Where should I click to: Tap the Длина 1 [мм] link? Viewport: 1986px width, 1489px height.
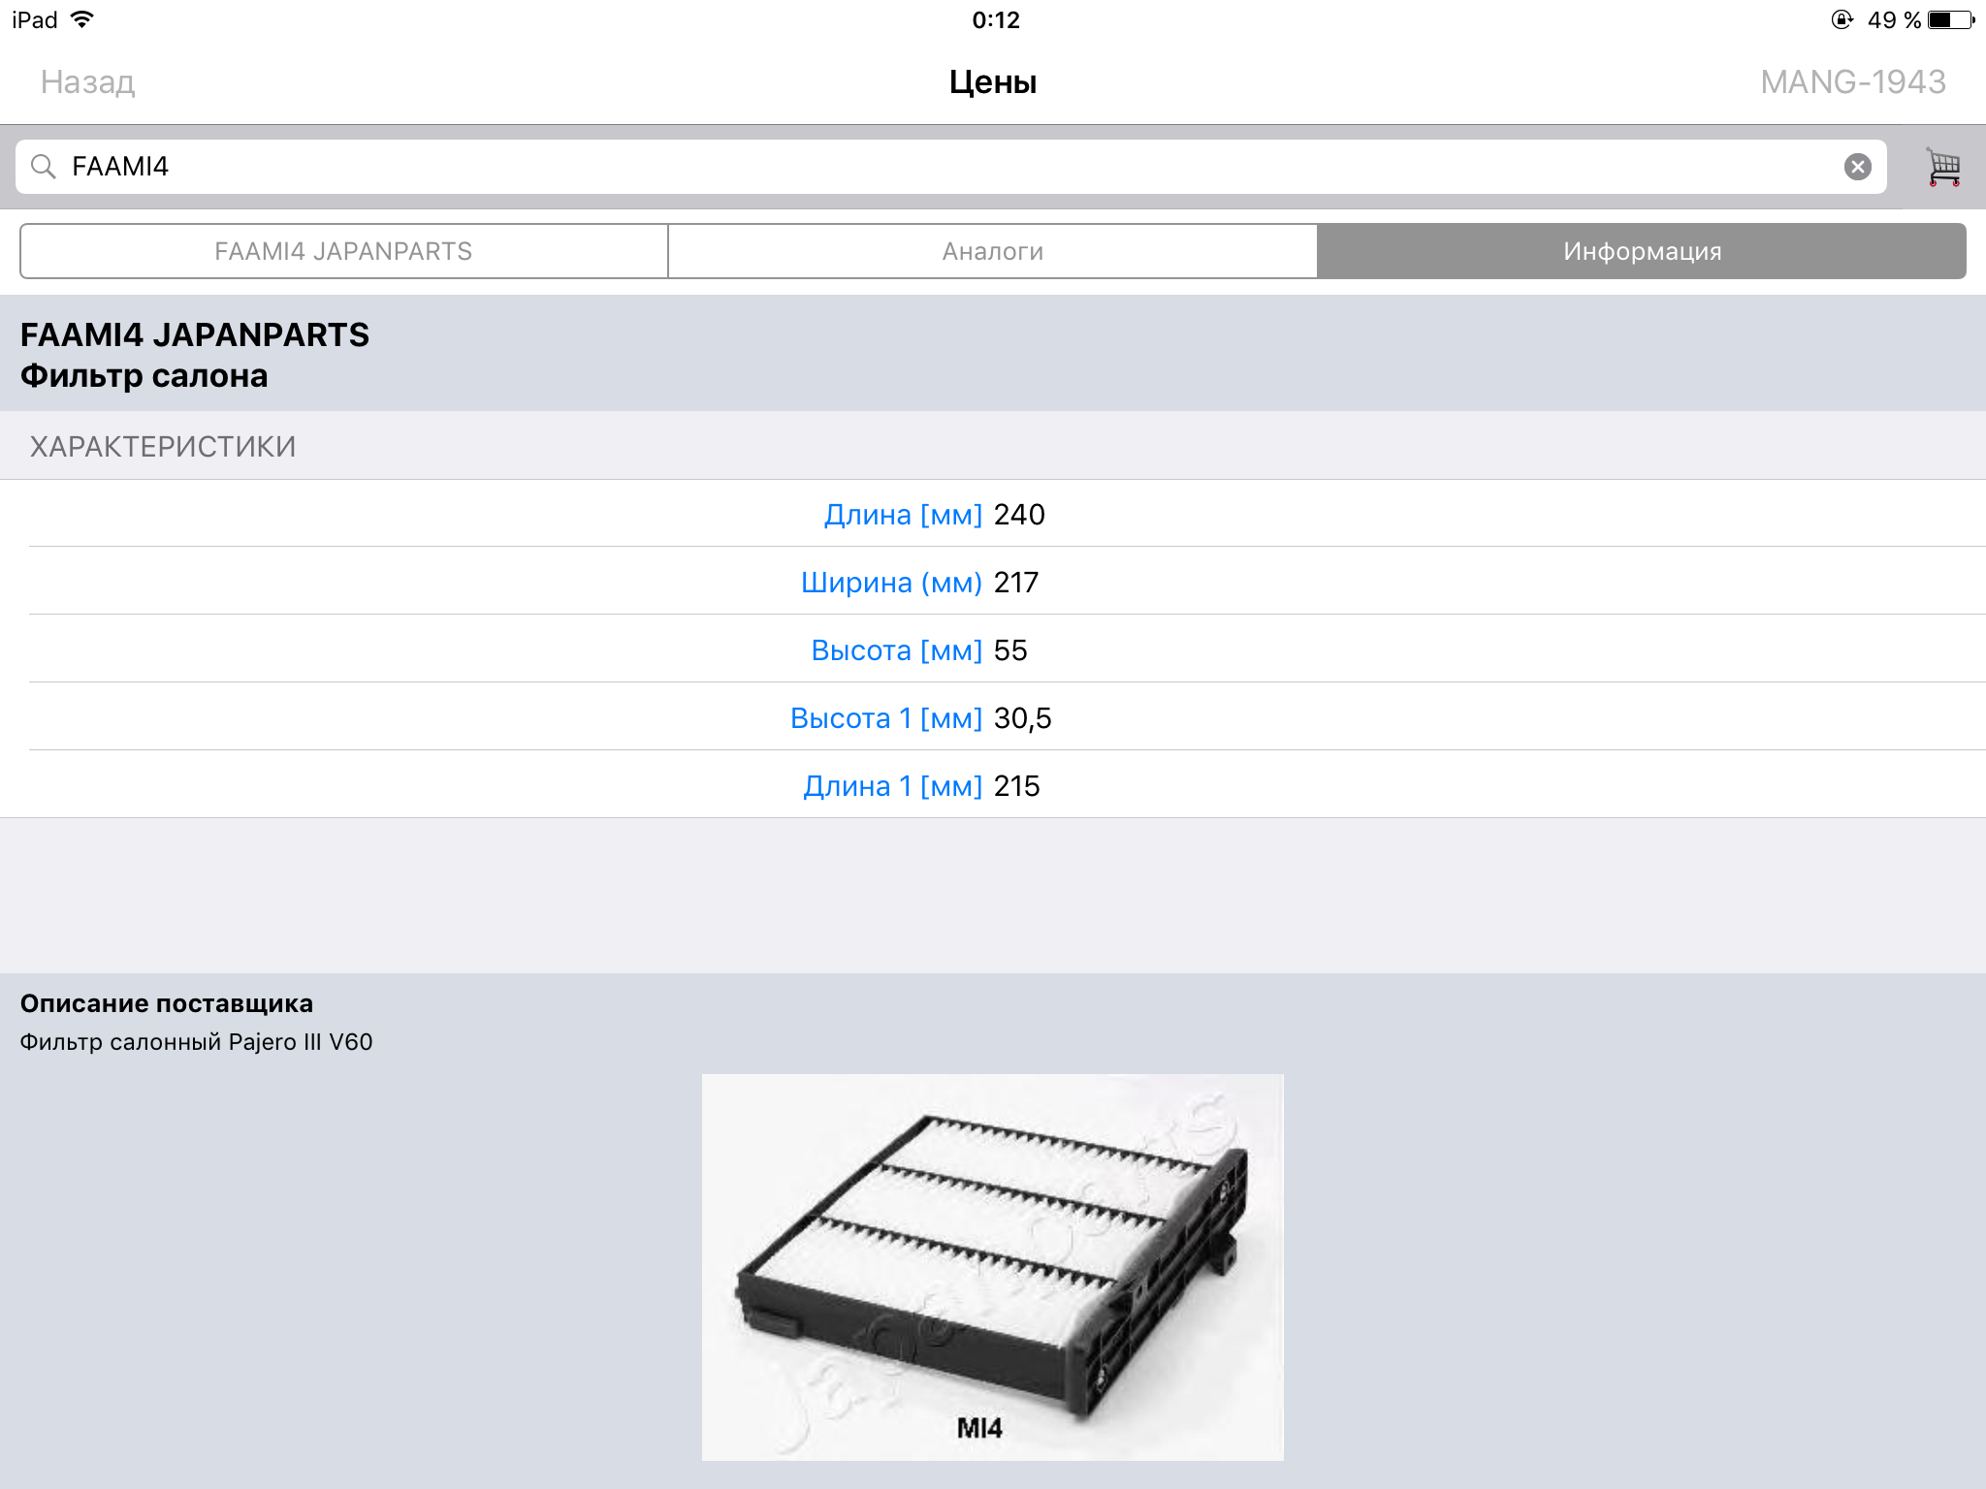tap(892, 786)
